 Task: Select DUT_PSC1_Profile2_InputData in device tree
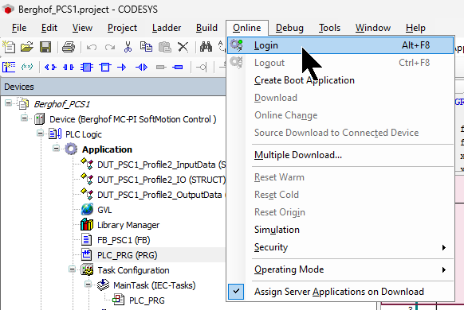161,165
